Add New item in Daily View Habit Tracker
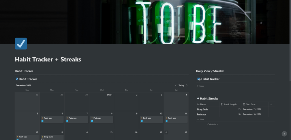The width and height of the screenshot is (291, 140). 200,86
